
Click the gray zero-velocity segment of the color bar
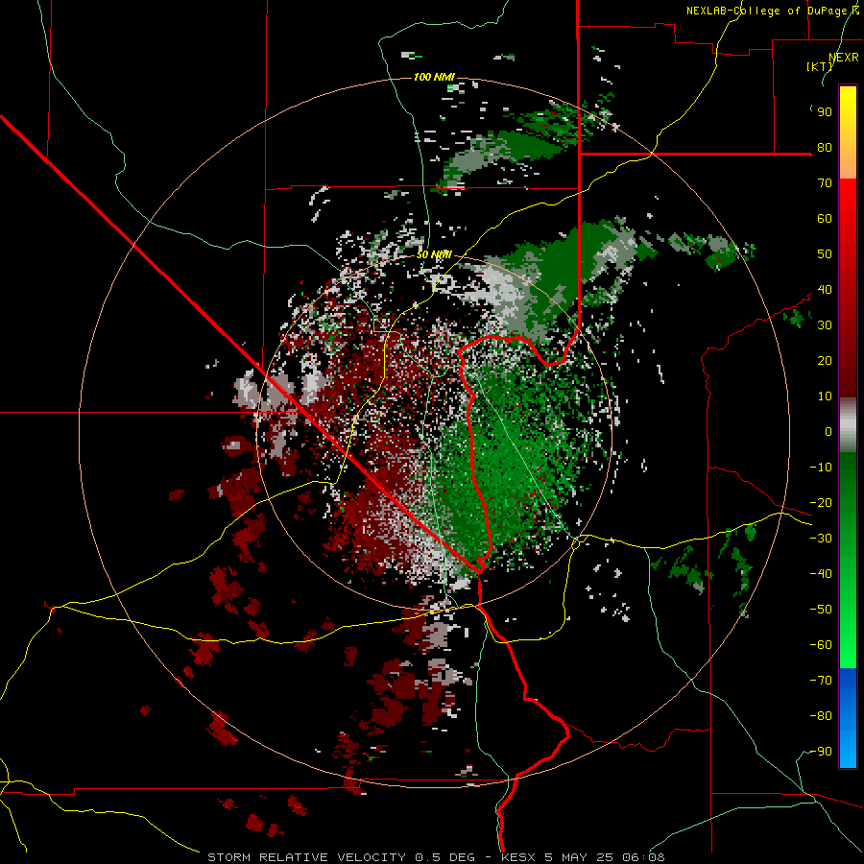848,425
